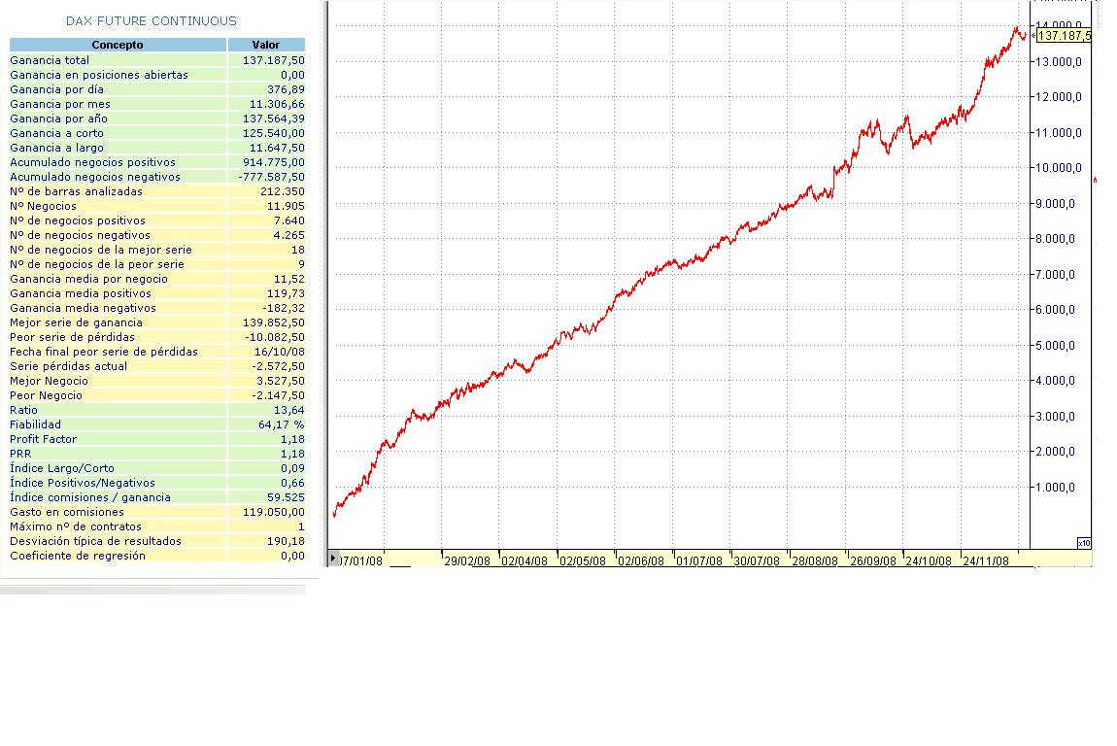Click the Ganancia media positivos value 119,73

pyautogui.click(x=286, y=293)
